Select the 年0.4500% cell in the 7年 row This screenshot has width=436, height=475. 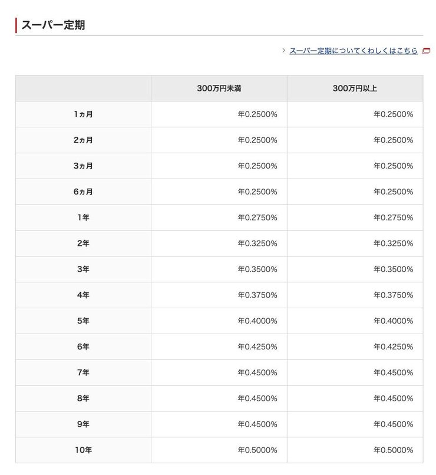257,372
